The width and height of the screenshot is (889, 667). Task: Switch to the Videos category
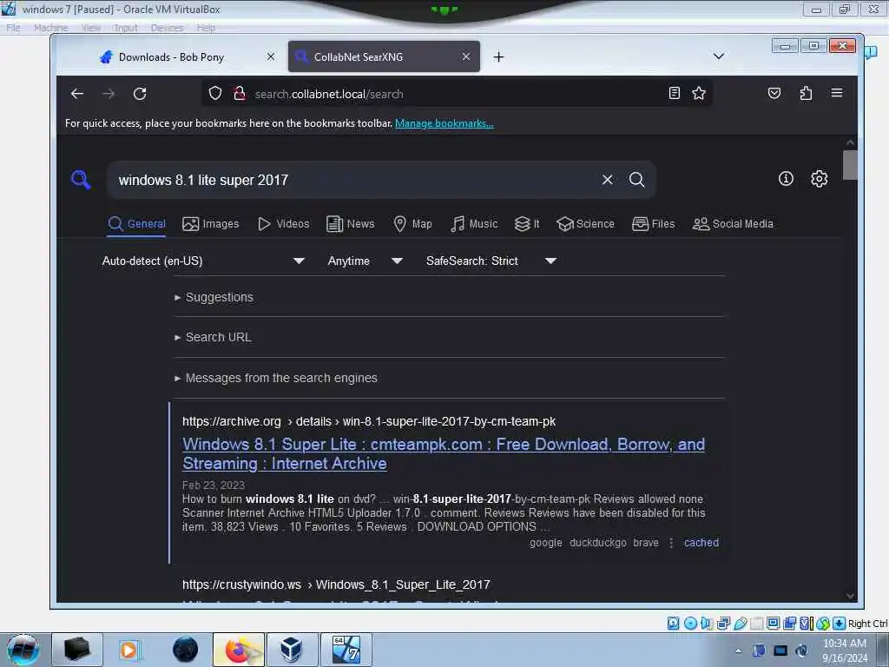284,224
